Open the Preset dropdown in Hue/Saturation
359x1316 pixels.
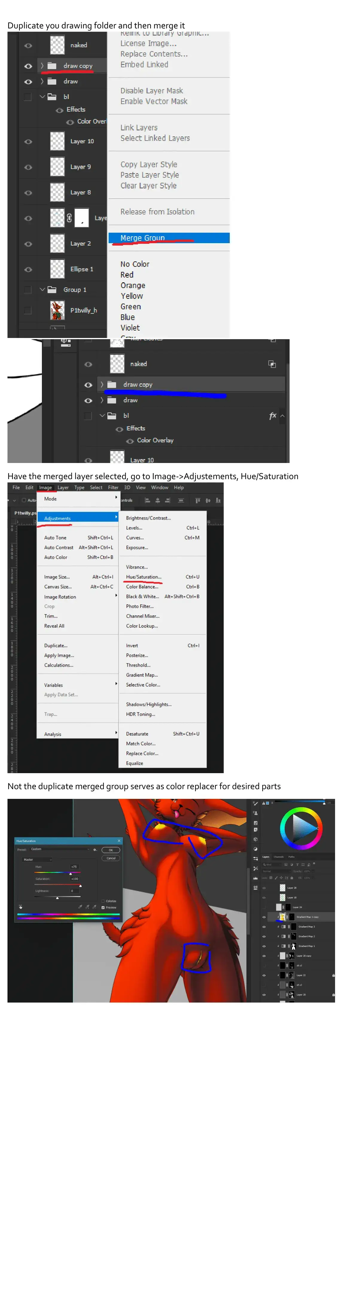60,849
